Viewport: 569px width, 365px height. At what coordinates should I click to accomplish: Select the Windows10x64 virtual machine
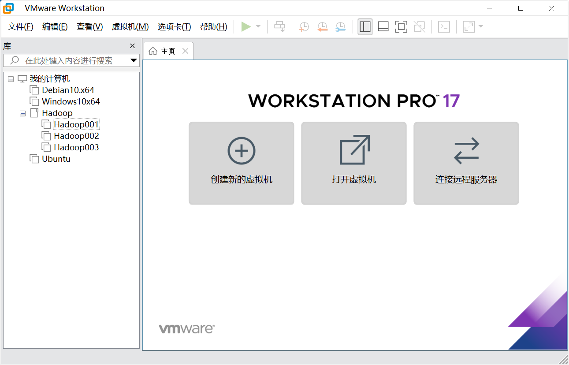pos(71,101)
